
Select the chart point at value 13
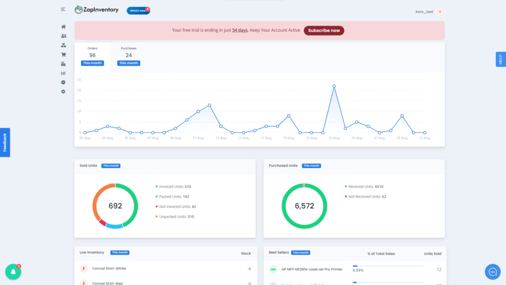(x=210, y=106)
